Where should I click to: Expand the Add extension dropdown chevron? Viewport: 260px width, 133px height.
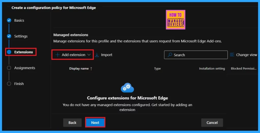[89, 55]
